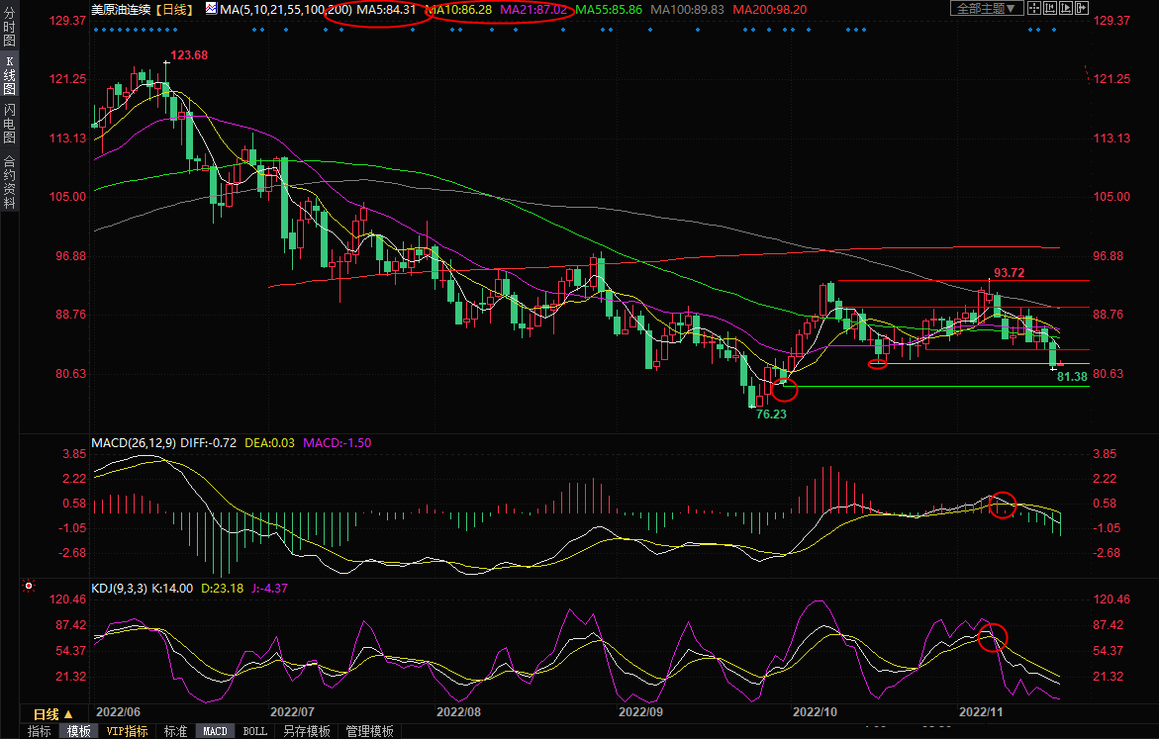Open the 闪电图 side tab
Viewport: 1159px width, 739px height.
coord(9,124)
